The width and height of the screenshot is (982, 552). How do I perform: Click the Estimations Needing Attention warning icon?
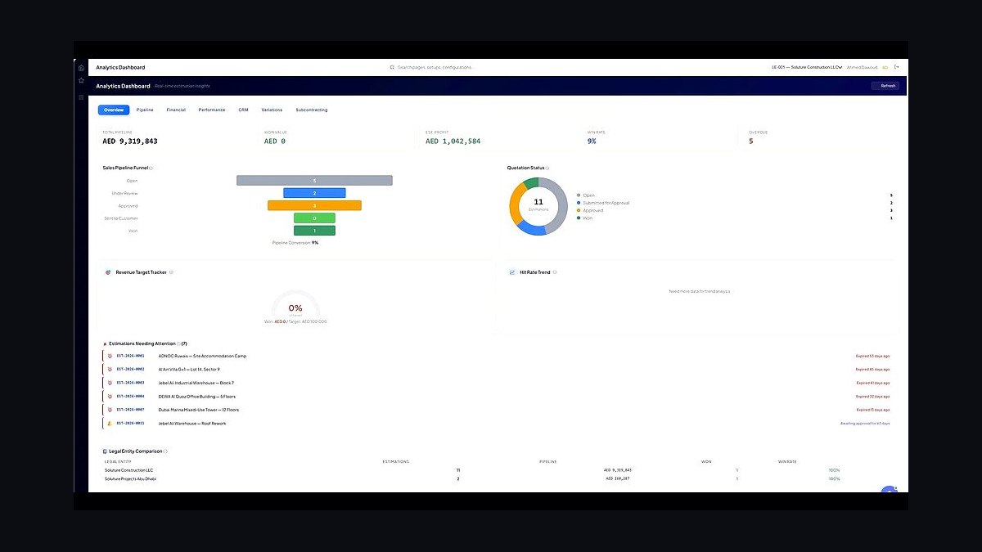point(105,344)
